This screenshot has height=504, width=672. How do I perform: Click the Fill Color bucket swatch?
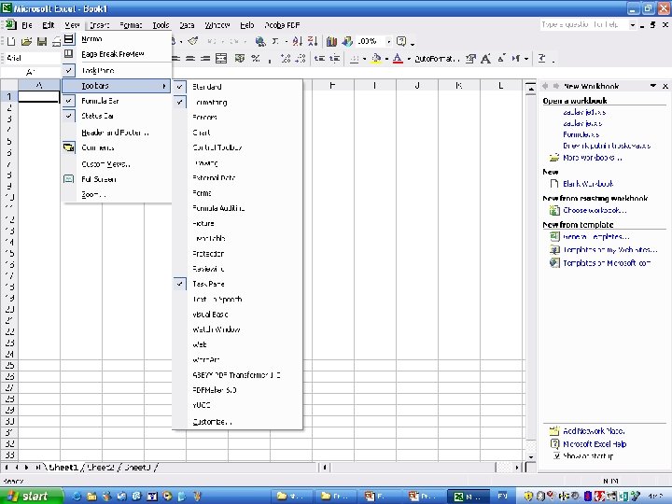click(376, 59)
